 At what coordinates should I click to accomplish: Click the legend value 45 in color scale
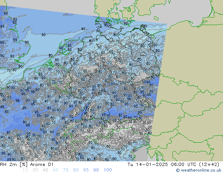coord(45,170)
